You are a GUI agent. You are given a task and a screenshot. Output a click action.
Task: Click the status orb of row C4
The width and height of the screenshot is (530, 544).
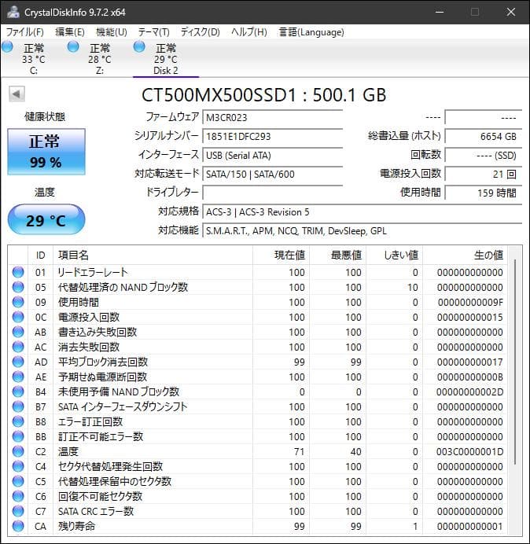[x=18, y=466]
